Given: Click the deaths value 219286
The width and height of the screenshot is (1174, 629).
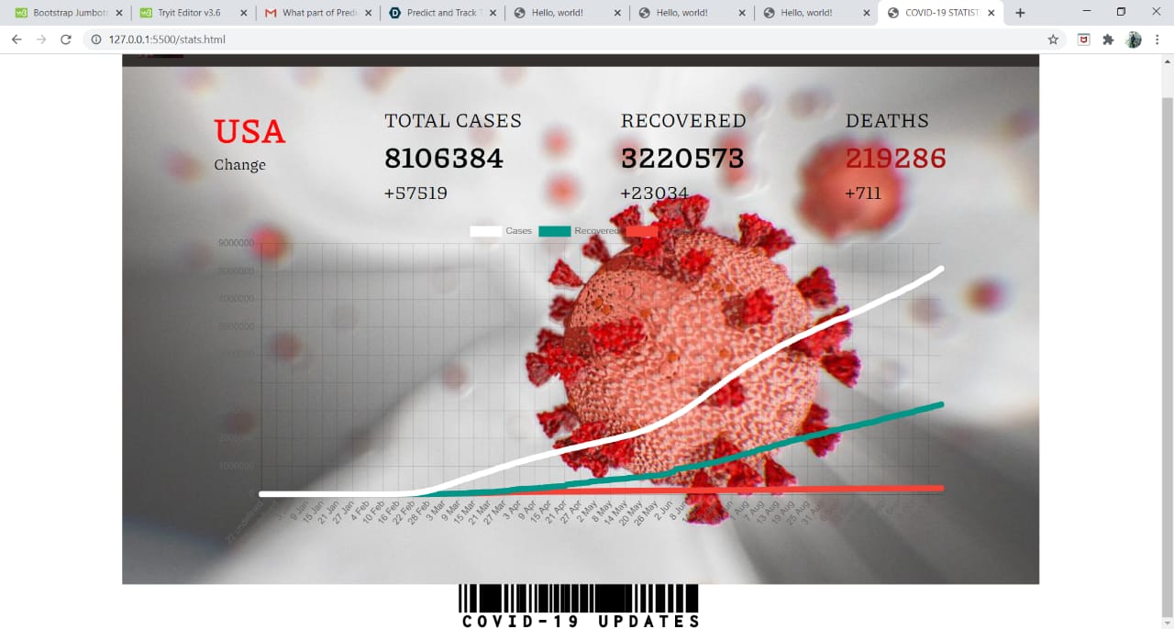Looking at the screenshot, I should coord(896,159).
